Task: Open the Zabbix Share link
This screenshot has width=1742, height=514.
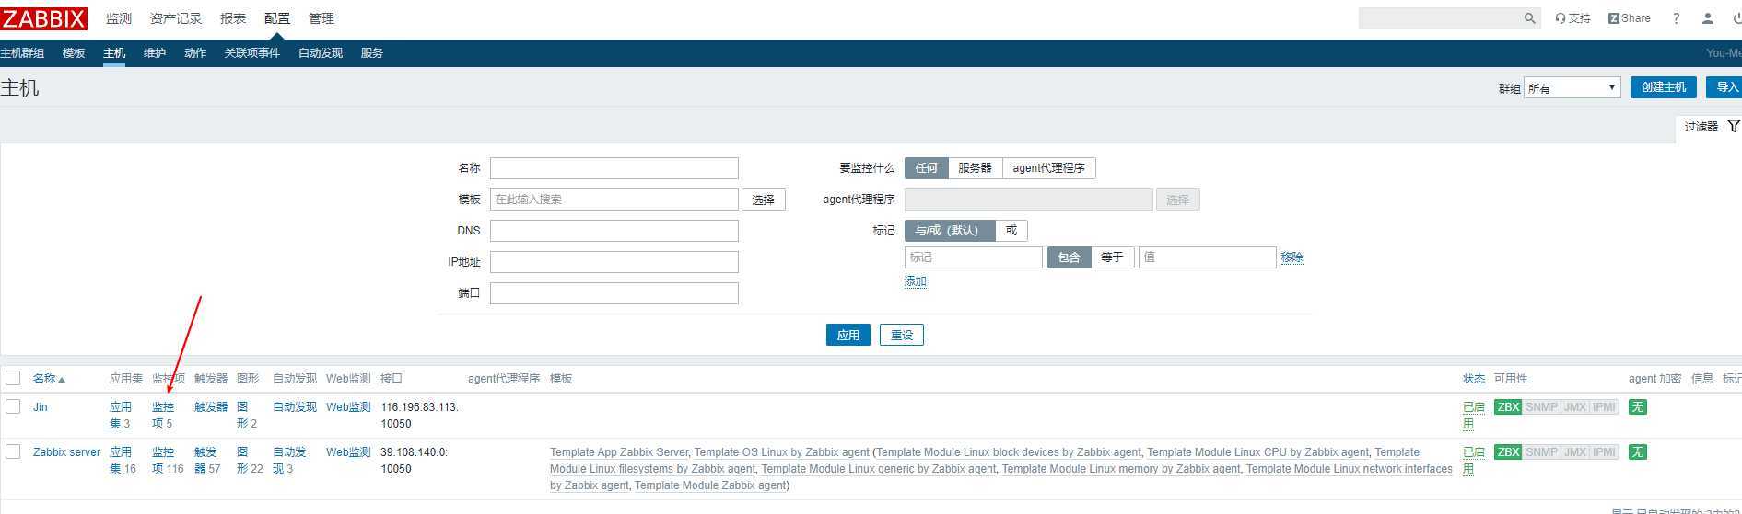Action: [x=1630, y=18]
